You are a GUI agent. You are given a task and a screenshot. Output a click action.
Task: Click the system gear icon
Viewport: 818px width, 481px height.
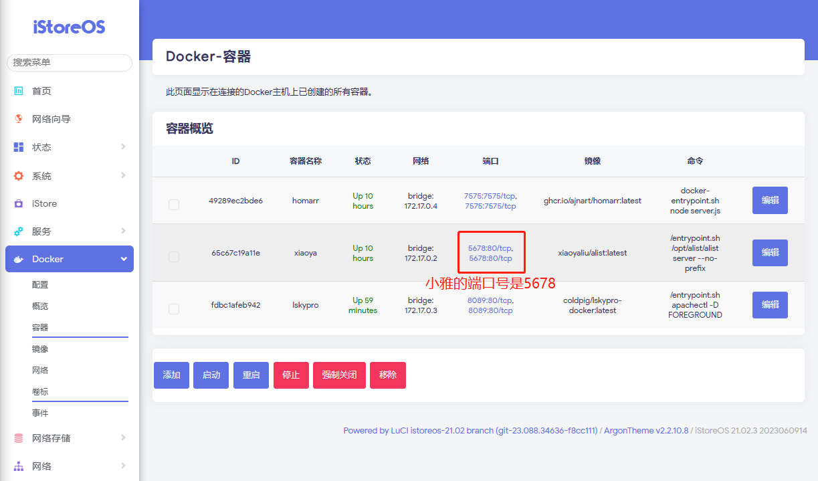coord(19,176)
